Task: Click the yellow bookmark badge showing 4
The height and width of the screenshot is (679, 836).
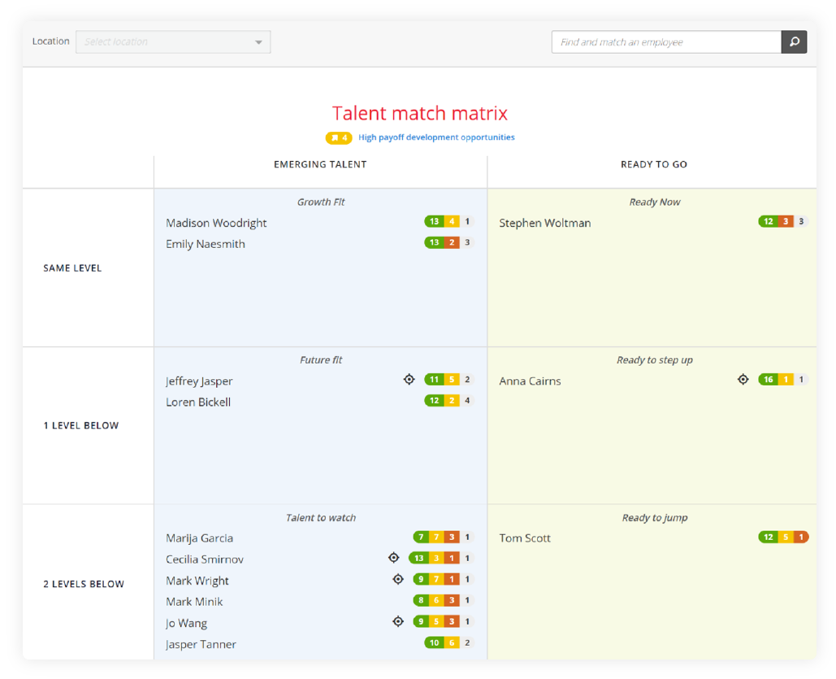Action: click(x=339, y=137)
